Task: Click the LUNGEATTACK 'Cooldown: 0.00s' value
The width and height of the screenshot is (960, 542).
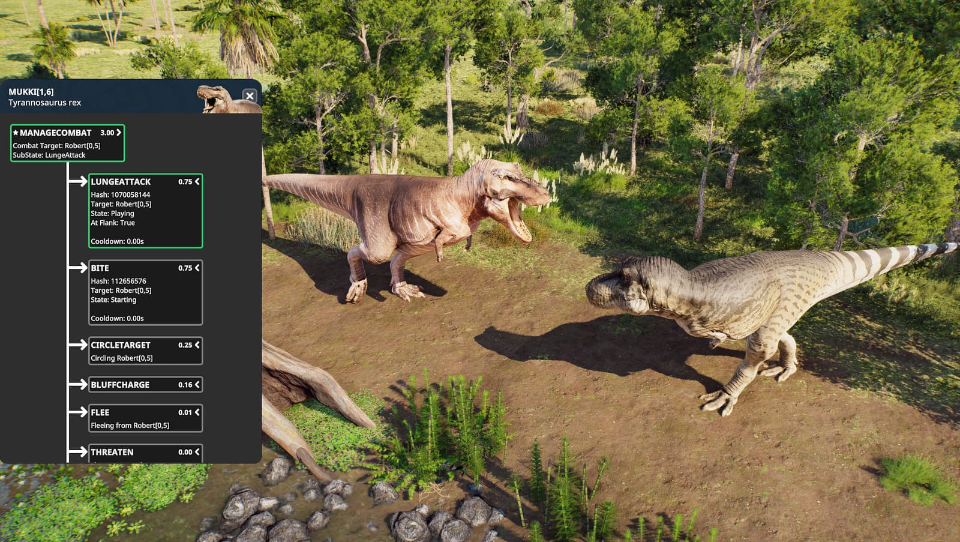Action: (x=117, y=241)
